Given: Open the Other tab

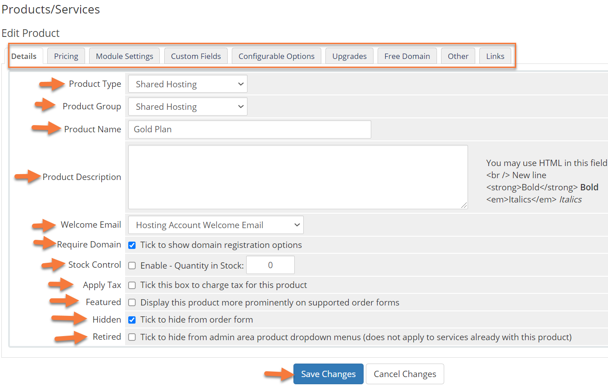Looking at the screenshot, I should [458, 56].
